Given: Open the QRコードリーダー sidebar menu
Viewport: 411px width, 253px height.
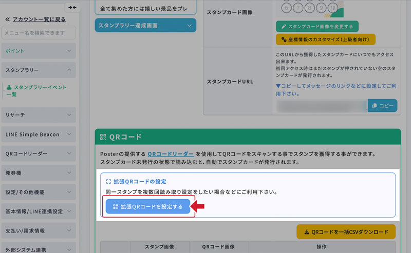Looking at the screenshot, I should [39, 153].
